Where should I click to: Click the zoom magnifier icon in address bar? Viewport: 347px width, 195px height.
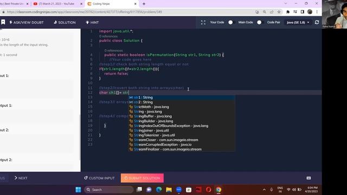point(265,12)
